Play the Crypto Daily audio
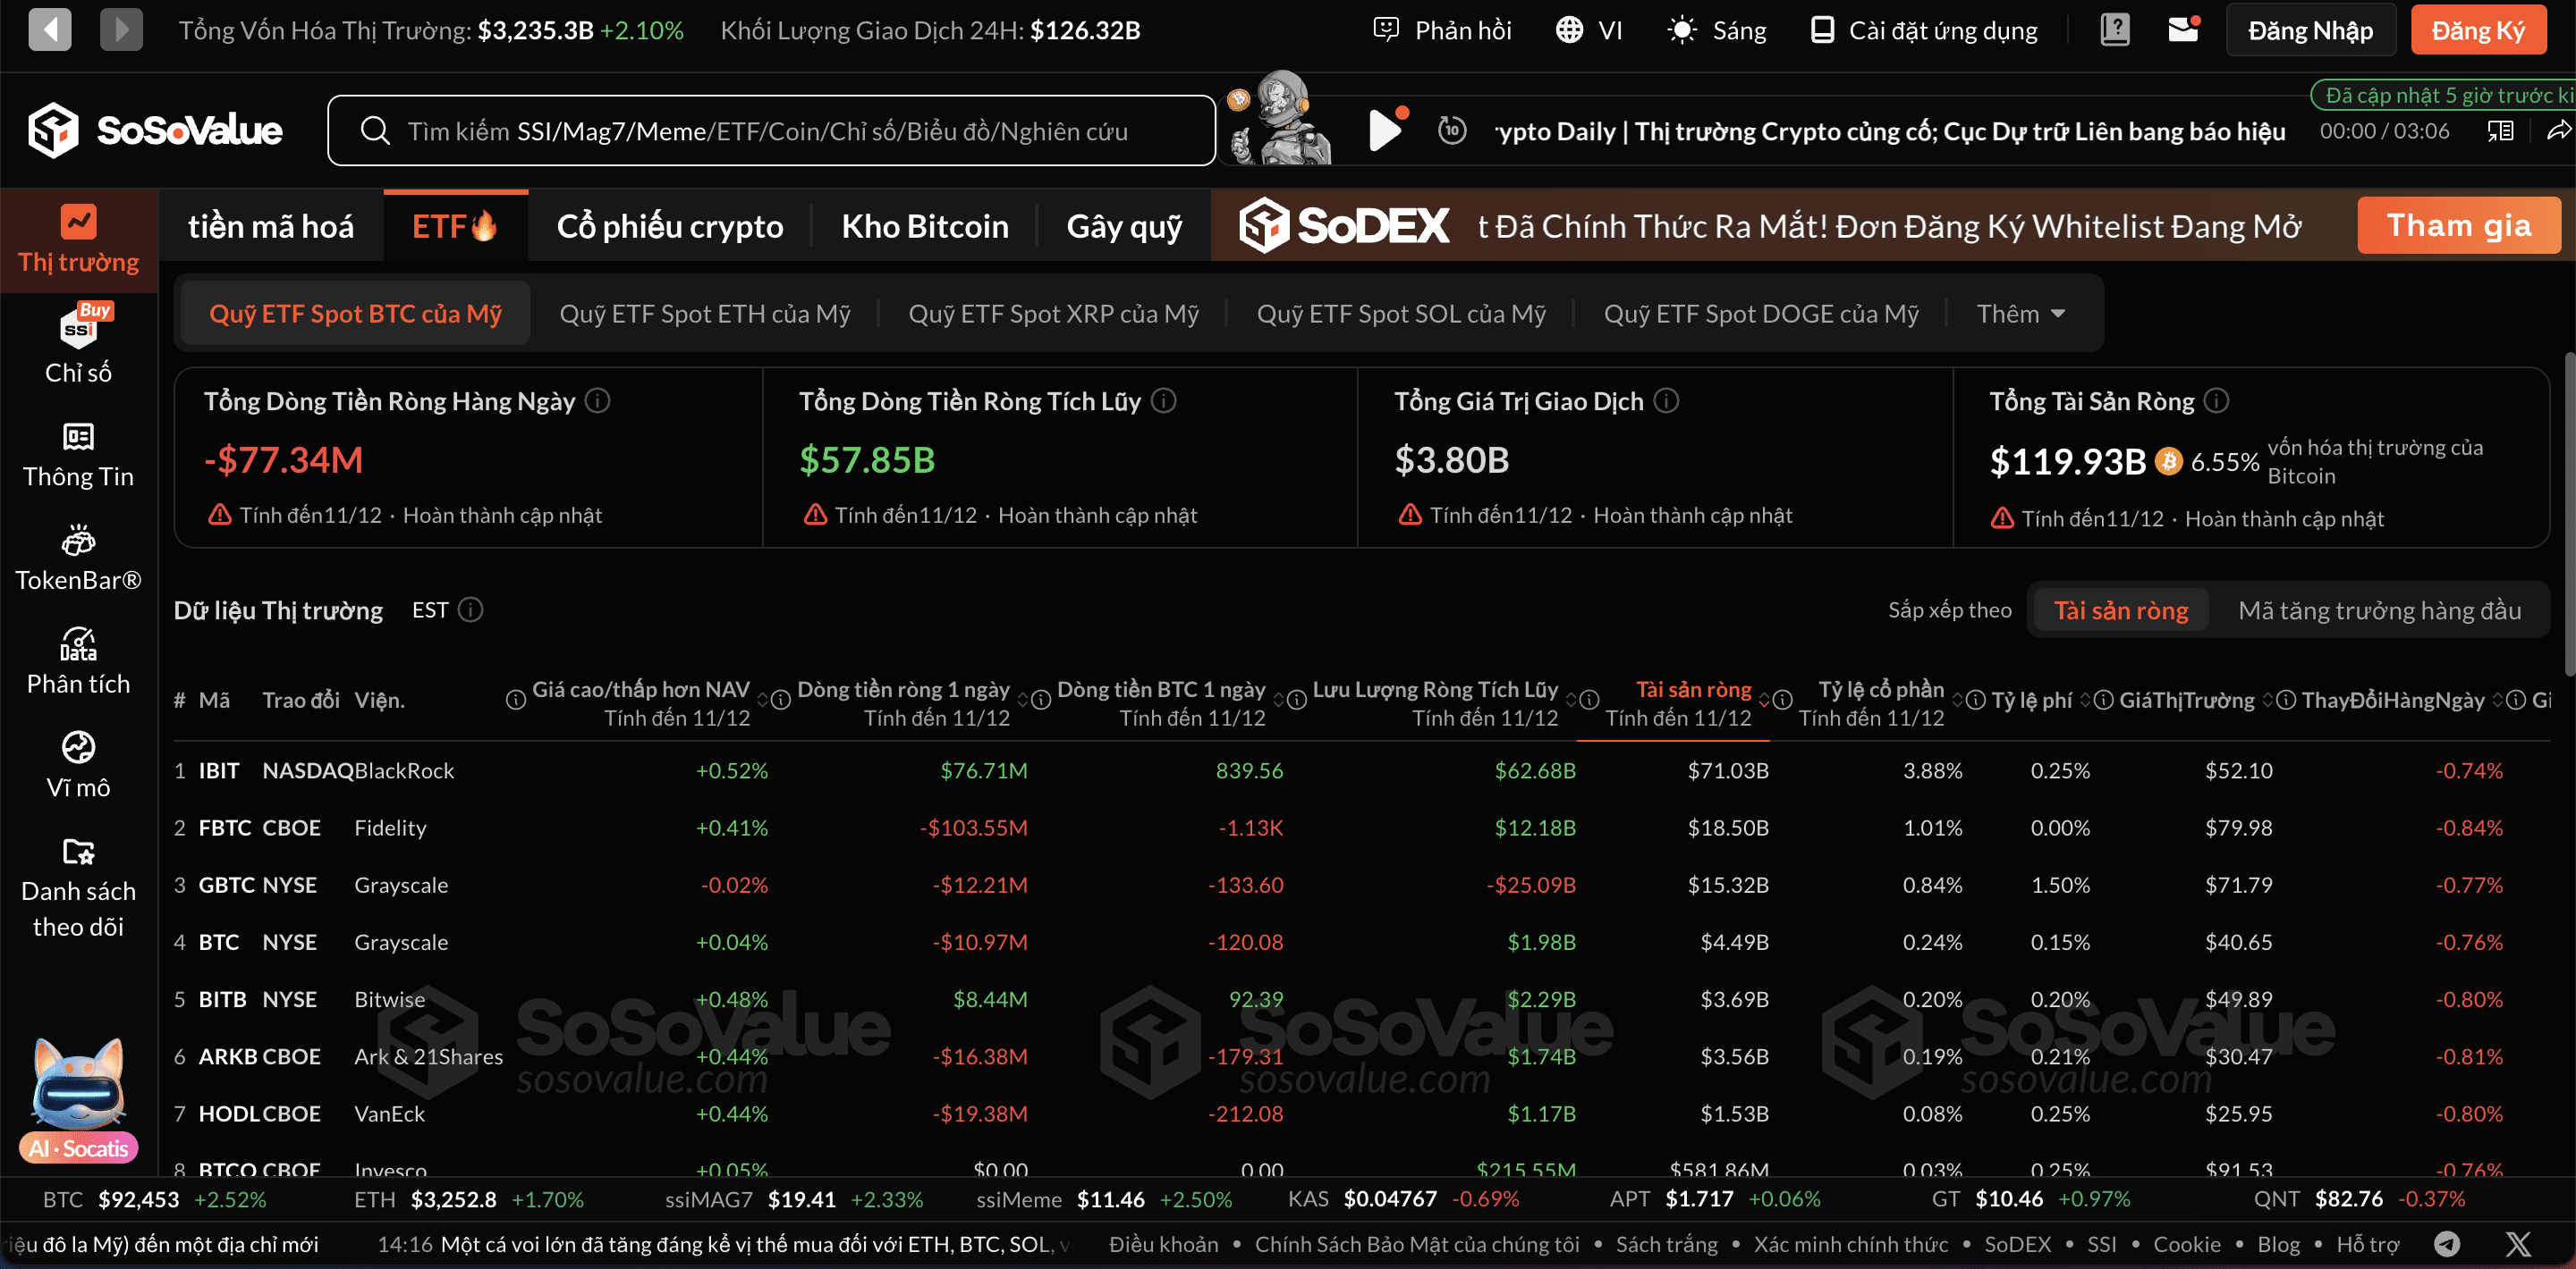The height and width of the screenshot is (1269, 2576). pyautogui.click(x=1385, y=130)
